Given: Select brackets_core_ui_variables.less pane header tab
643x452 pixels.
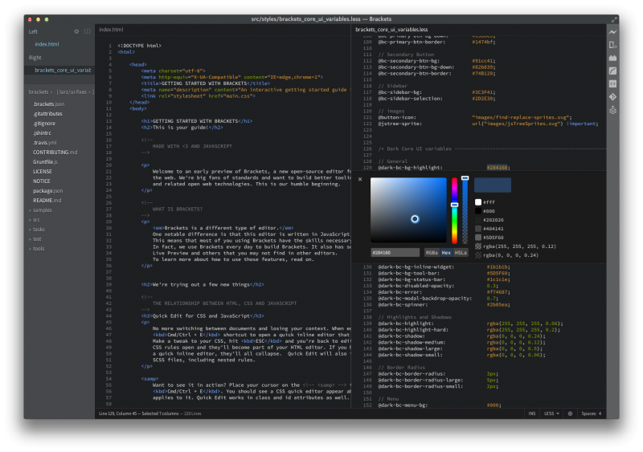Looking at the screenshot, I should click(x=391, y=30).
